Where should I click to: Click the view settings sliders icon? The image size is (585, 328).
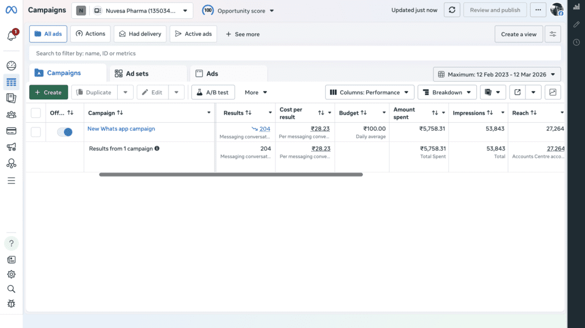[x=552, y=34]
